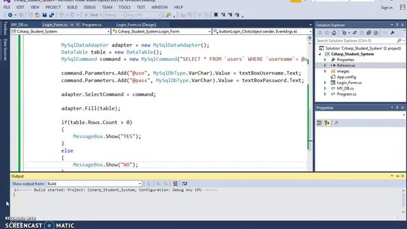Click the Next Bookmark icon
407x229 pixels.
click(230, 15)
